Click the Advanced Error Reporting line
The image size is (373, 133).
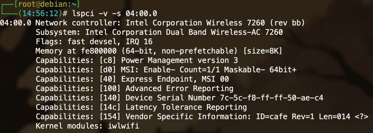(135, 89)
